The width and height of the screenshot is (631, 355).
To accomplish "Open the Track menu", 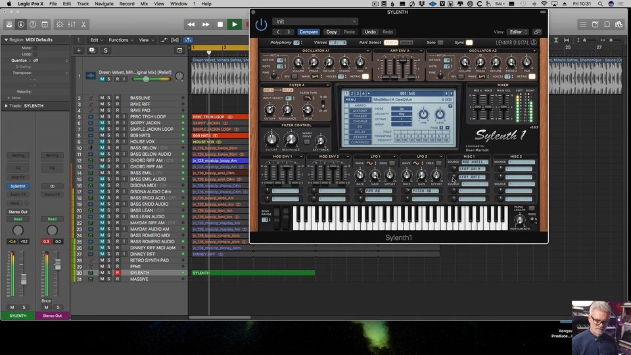I will (x=83, y=4).
